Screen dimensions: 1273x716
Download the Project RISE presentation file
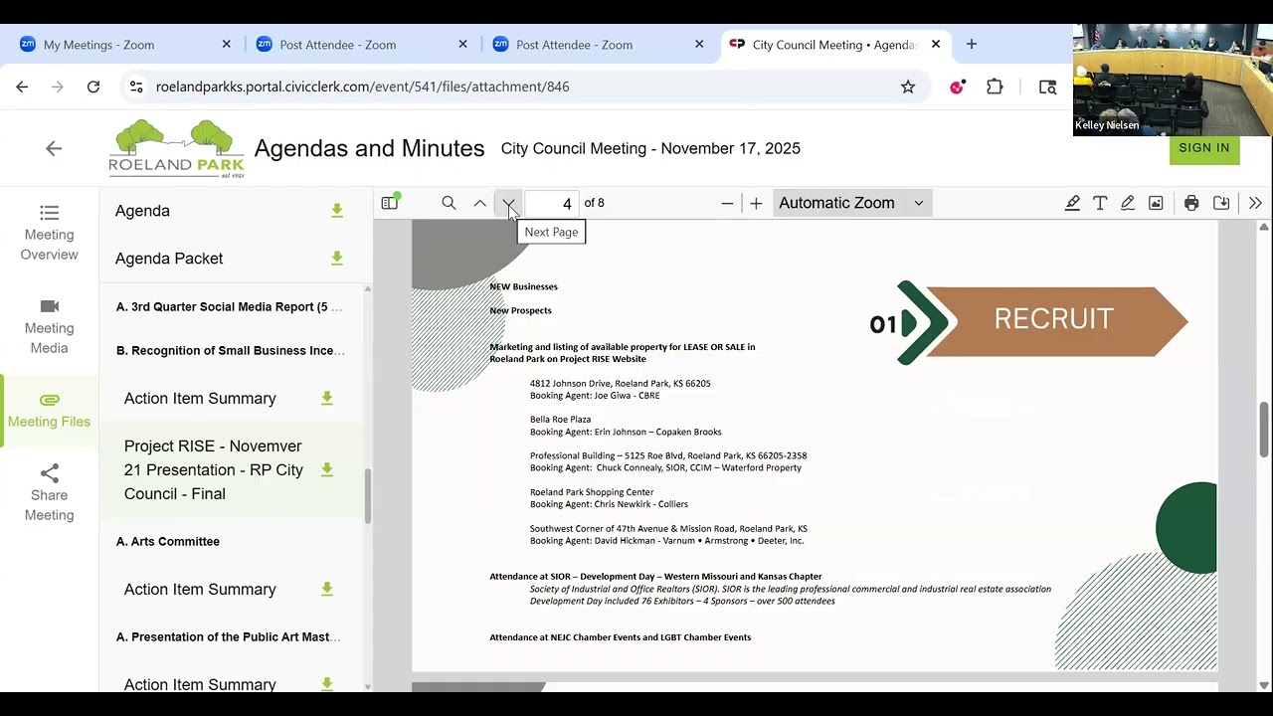(326, 470)
